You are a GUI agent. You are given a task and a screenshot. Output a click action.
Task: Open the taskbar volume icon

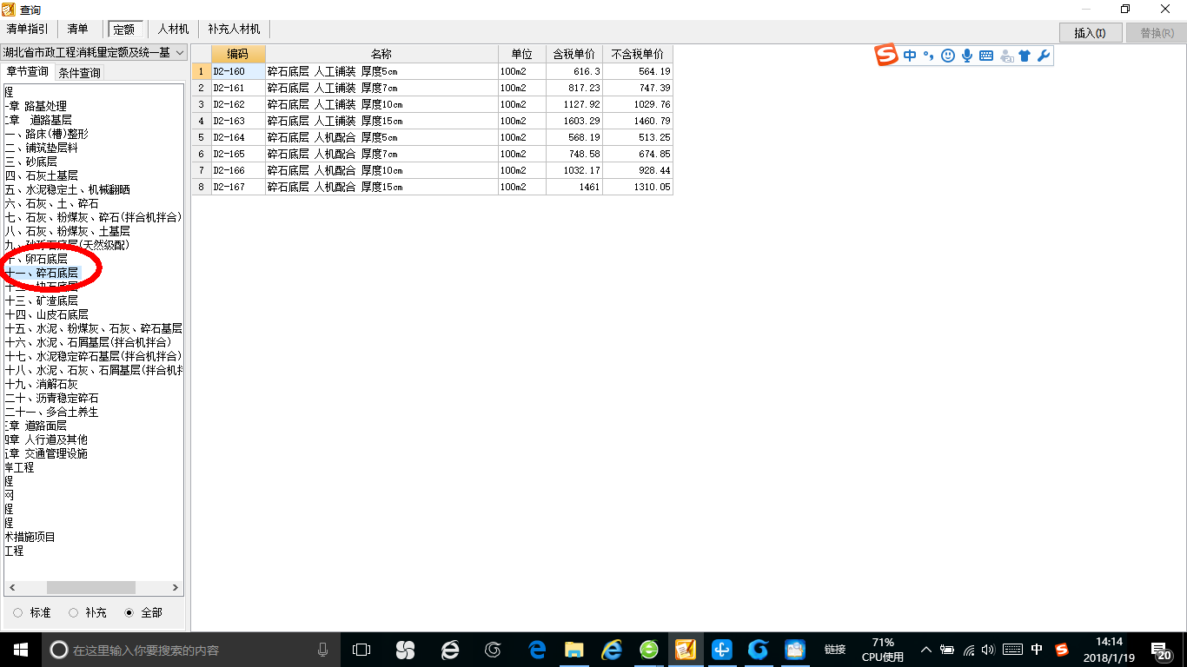pos(988,650)
